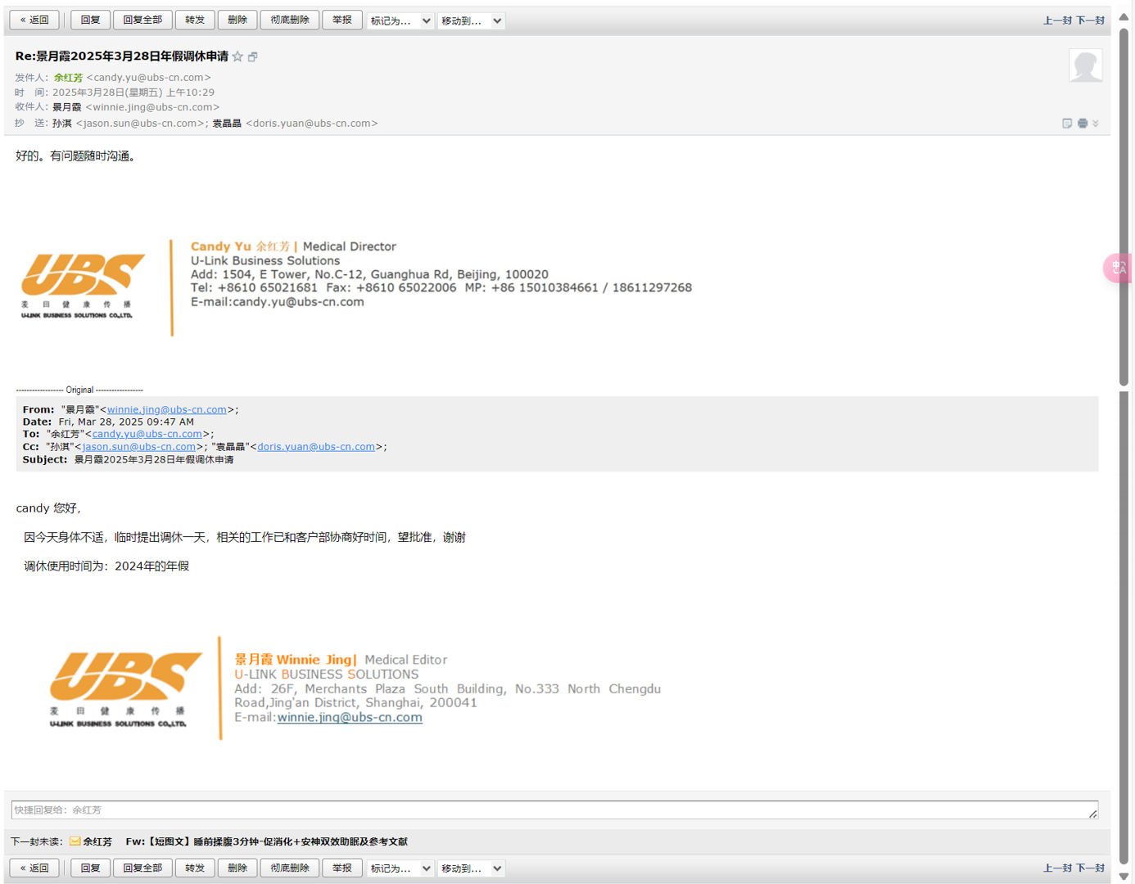Go to previous email via top 上一封
The width and height of the screenshot is (1135, 884).
coord(1057,20)
